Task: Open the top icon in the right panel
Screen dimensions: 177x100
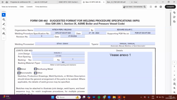Action: [x=175, y=12]
